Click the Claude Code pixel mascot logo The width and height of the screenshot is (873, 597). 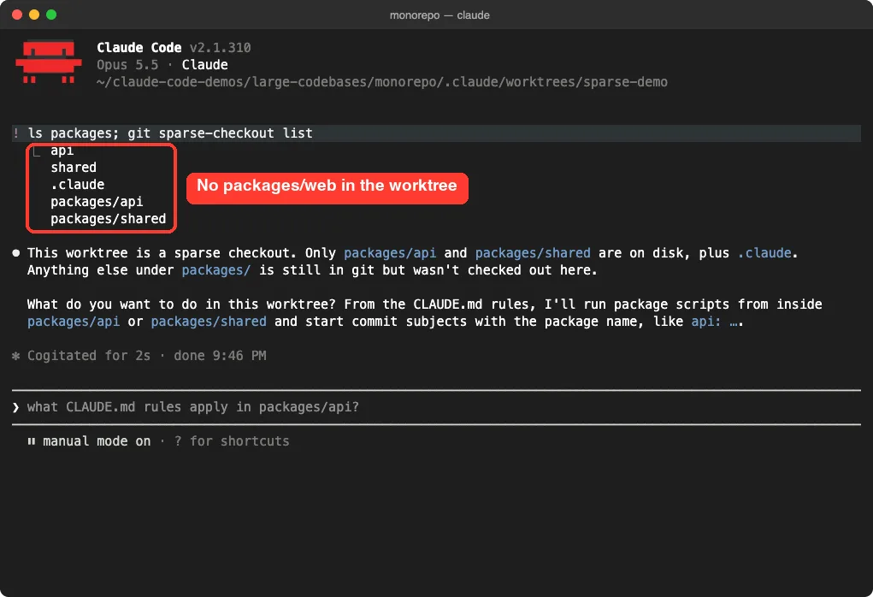49,62
